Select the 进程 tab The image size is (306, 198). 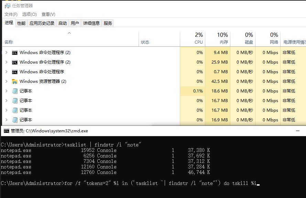point(9,23)
